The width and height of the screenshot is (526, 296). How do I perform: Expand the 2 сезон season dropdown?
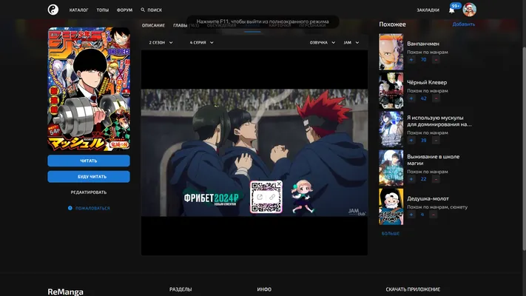[x=161, y=43]
